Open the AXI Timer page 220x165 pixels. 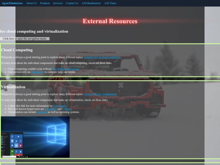(110, 3)
